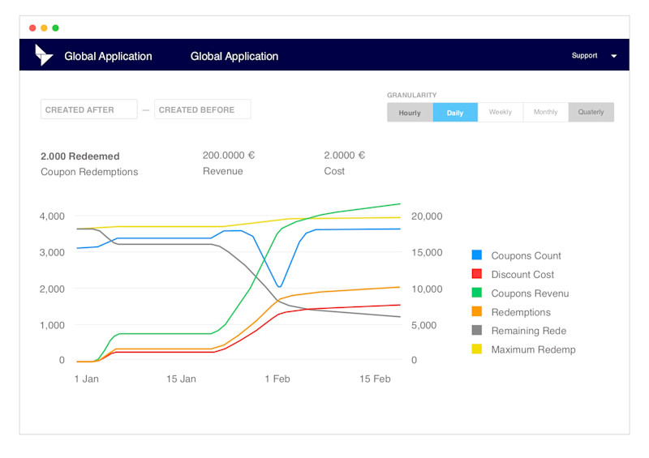This screenshot has height=458, width=649.
Task: Toggle the red Discount Cost swatch
Action: tap(477, 273)
